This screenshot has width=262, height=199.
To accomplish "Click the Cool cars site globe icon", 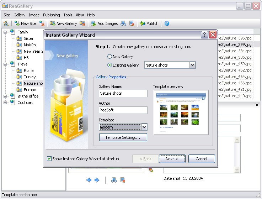I will click(12, 103).
